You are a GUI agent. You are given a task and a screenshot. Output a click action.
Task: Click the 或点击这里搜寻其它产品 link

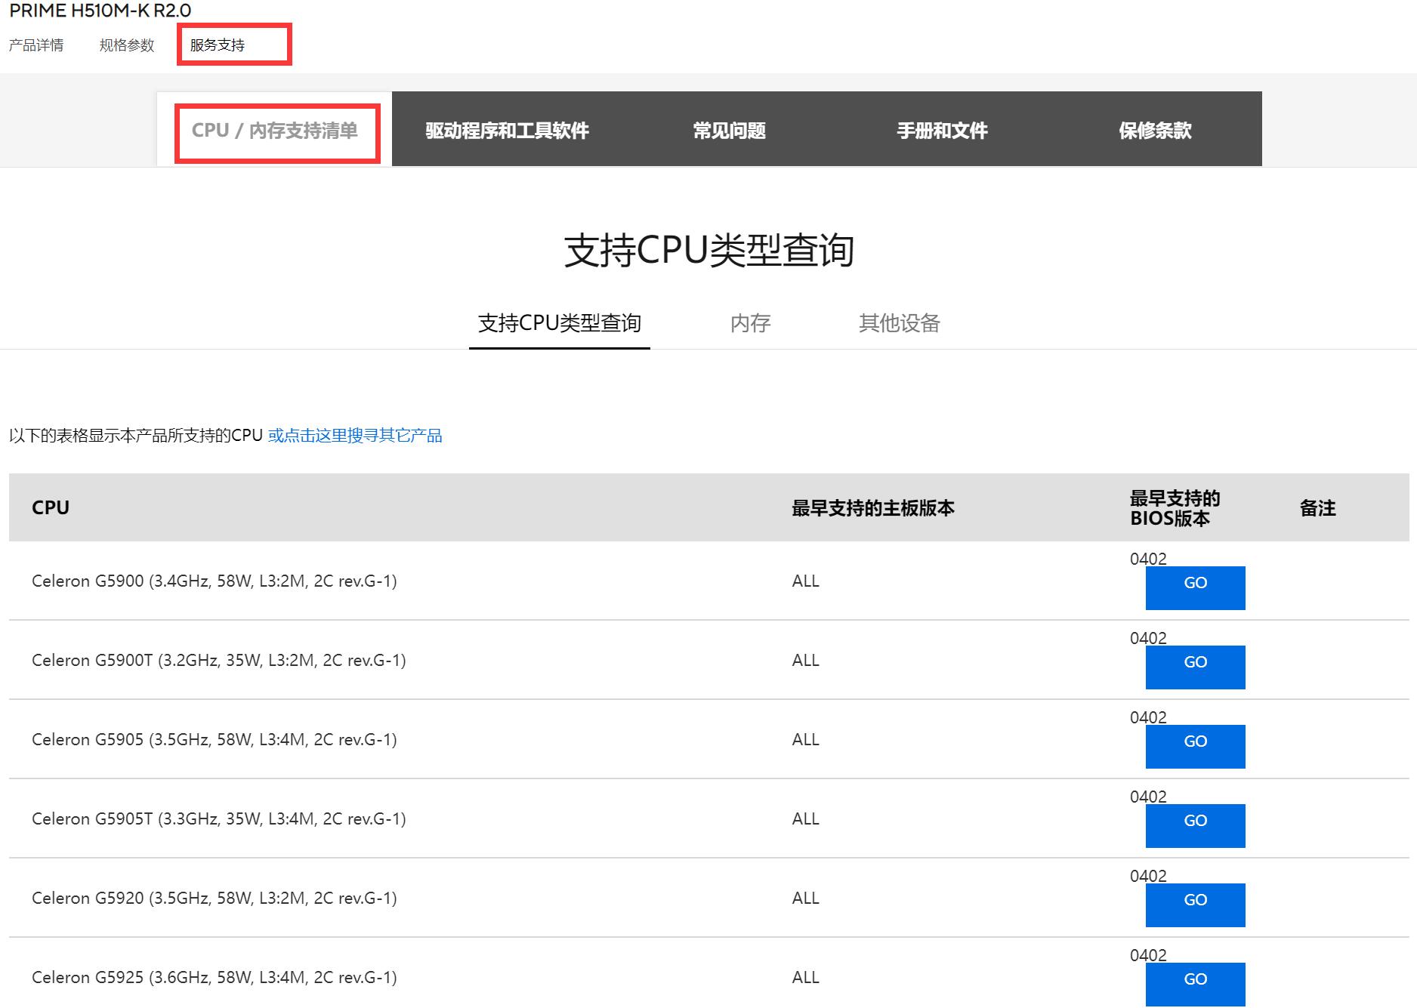coord(355,436)
